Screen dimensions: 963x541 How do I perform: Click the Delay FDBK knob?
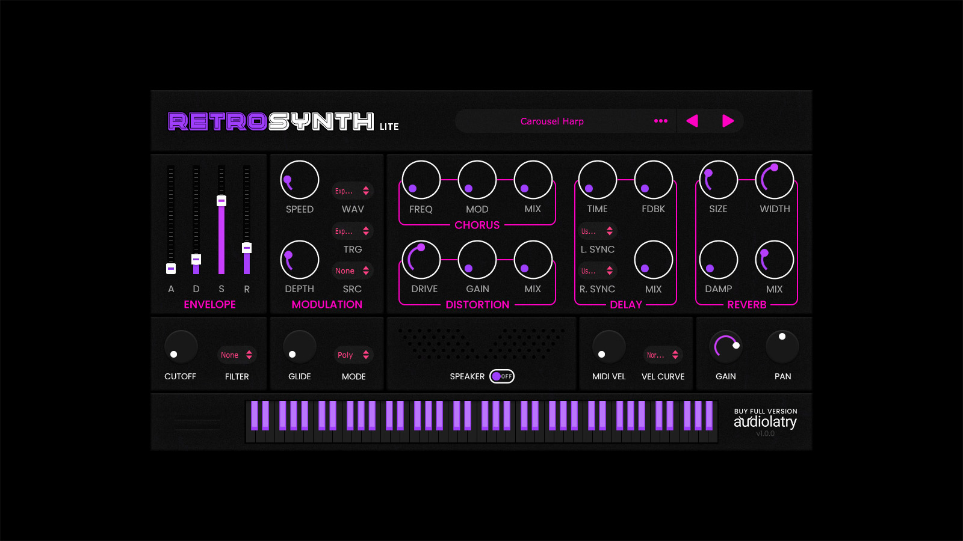pos(654,180)
